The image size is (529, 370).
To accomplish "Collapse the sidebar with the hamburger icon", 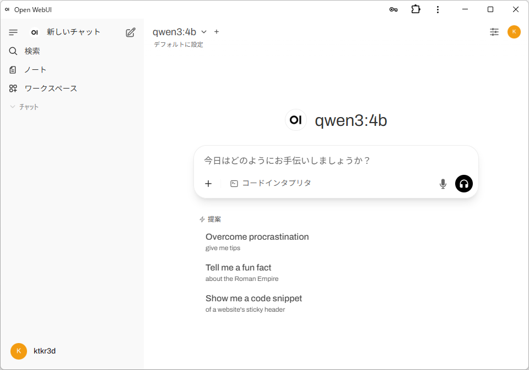I will (13, 32).
